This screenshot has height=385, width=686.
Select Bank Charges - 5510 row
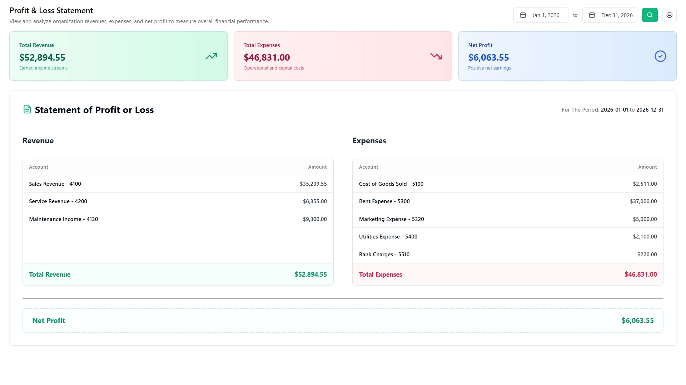pos(508,255)
